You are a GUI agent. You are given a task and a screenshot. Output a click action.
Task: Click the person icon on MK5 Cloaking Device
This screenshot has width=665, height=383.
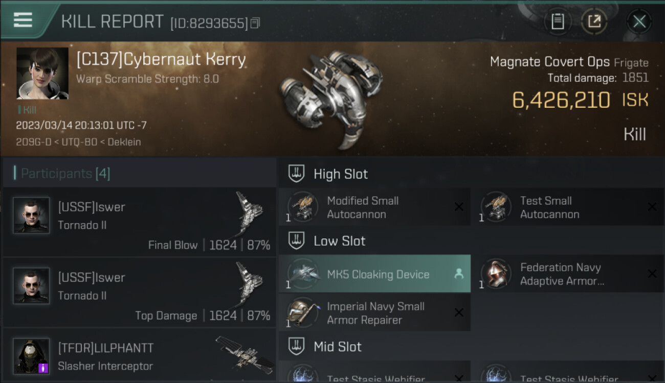pyautogui.click(x=459, y=274)
